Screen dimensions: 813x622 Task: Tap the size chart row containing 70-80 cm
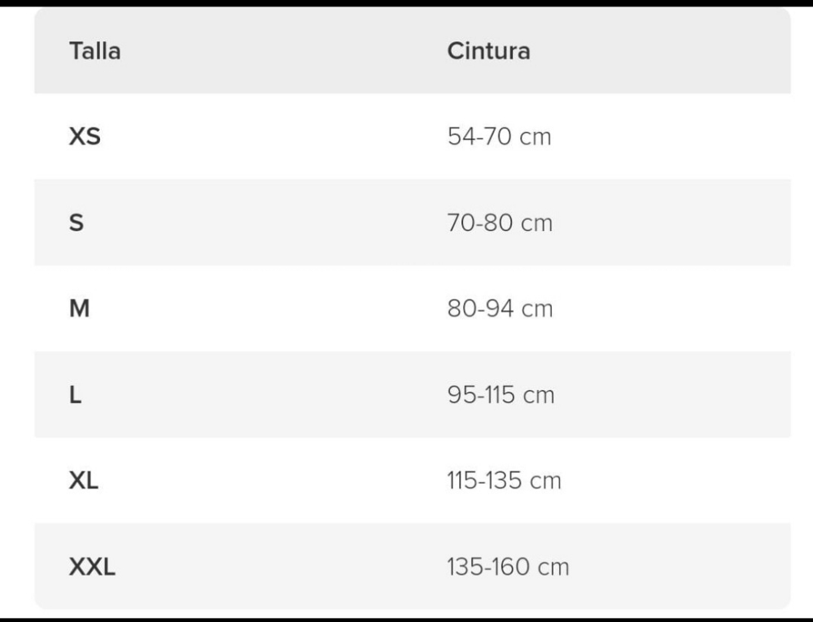click(x=413, y=222)
